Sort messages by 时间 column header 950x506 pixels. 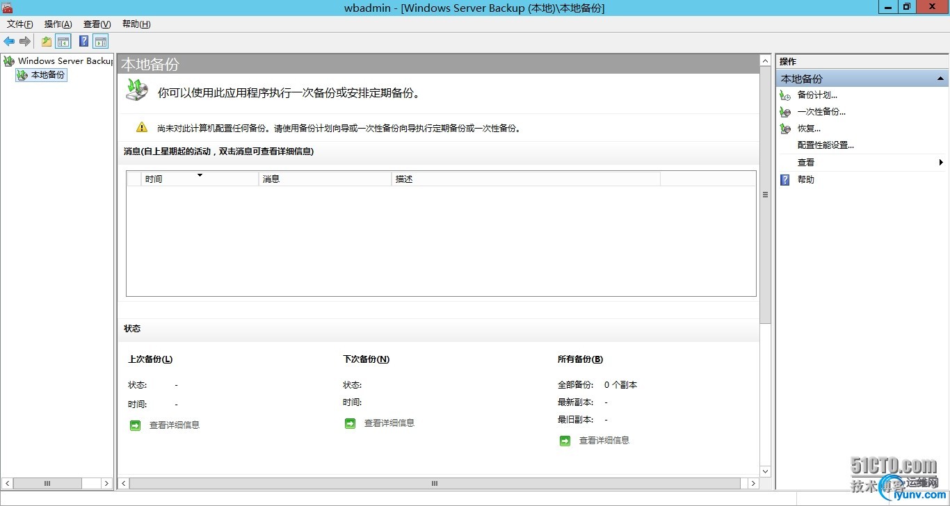[200, 179]
